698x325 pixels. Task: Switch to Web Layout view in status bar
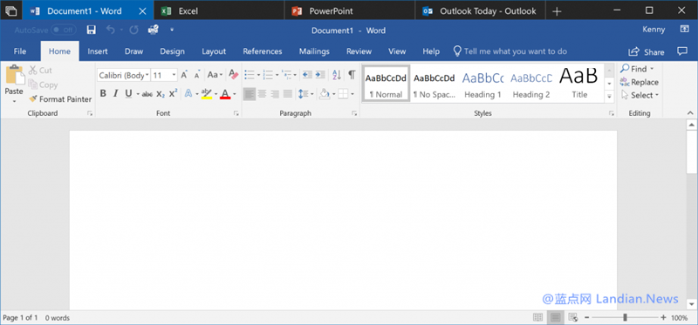[x=573, y=317]
